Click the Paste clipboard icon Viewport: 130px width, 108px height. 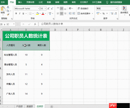(3, 9)
